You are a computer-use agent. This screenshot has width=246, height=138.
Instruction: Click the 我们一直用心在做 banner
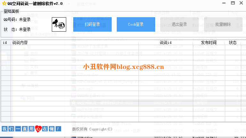[31, 129]
